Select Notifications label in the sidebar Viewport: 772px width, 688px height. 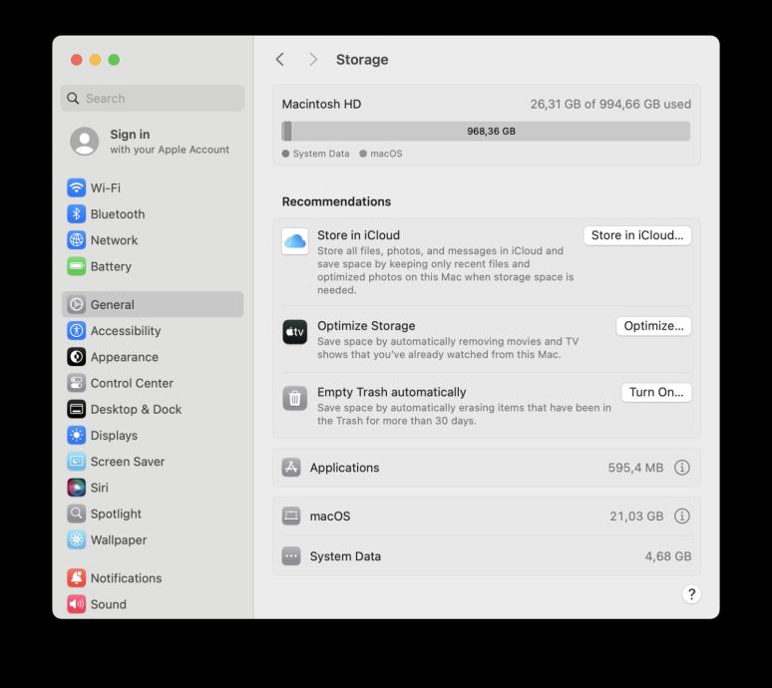click(126, 578)
